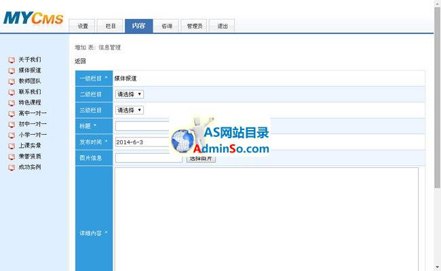Click the 返回 link
Image resolution: width=441 pixels, height=271 pixels.
click(80, 61)
